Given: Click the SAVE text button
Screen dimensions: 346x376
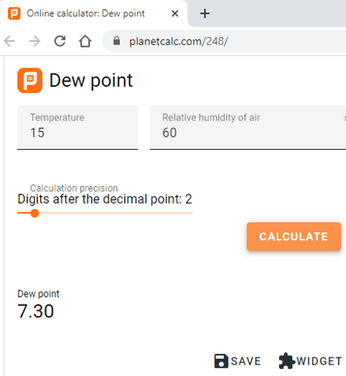Looking at the screenshot, I should tap(246, 361).
